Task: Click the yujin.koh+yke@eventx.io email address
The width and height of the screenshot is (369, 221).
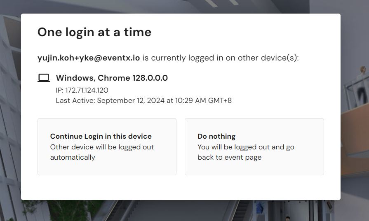Action: pos(89,58)
